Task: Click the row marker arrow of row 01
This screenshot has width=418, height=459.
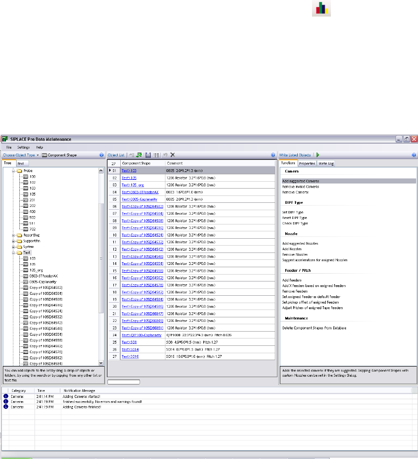Action: coord(110,170)
